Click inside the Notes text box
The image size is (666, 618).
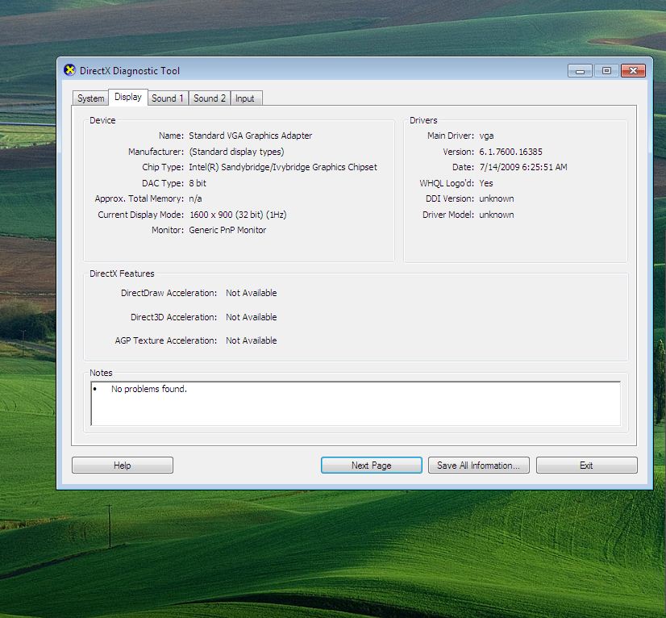tap(356, 403)
